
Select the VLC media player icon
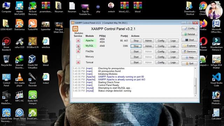[x=20, y=80]
